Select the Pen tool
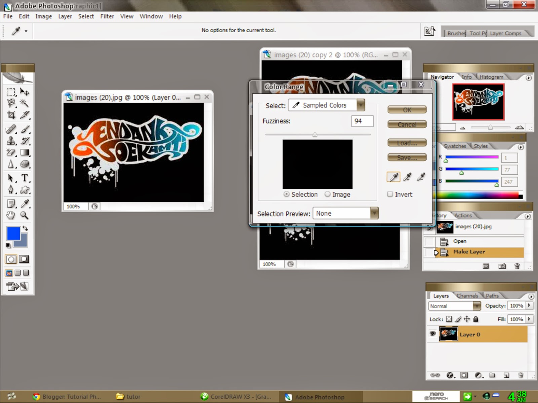 11,190
